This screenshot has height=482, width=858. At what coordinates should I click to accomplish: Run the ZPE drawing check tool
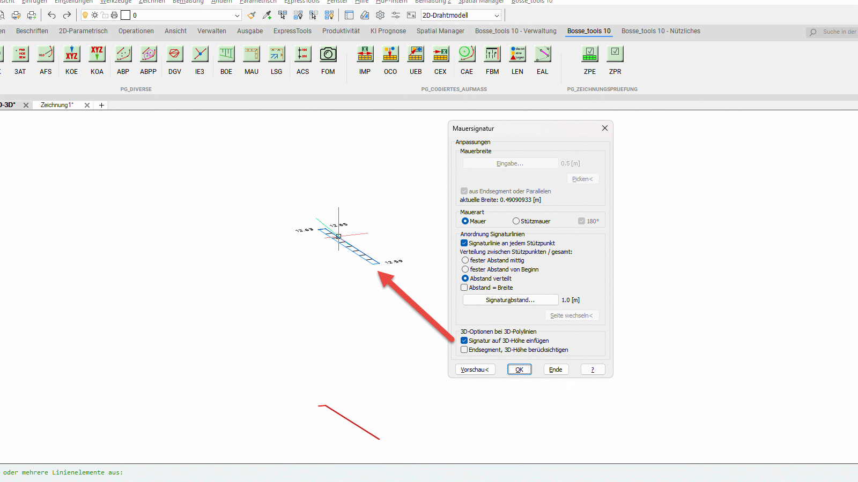click(589, 55)
